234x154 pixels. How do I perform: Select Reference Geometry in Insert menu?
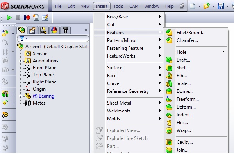(x=128, y=91)
